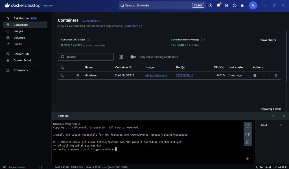Close the Windo... terminal session

pyautogui.click(x=281, y=125)
